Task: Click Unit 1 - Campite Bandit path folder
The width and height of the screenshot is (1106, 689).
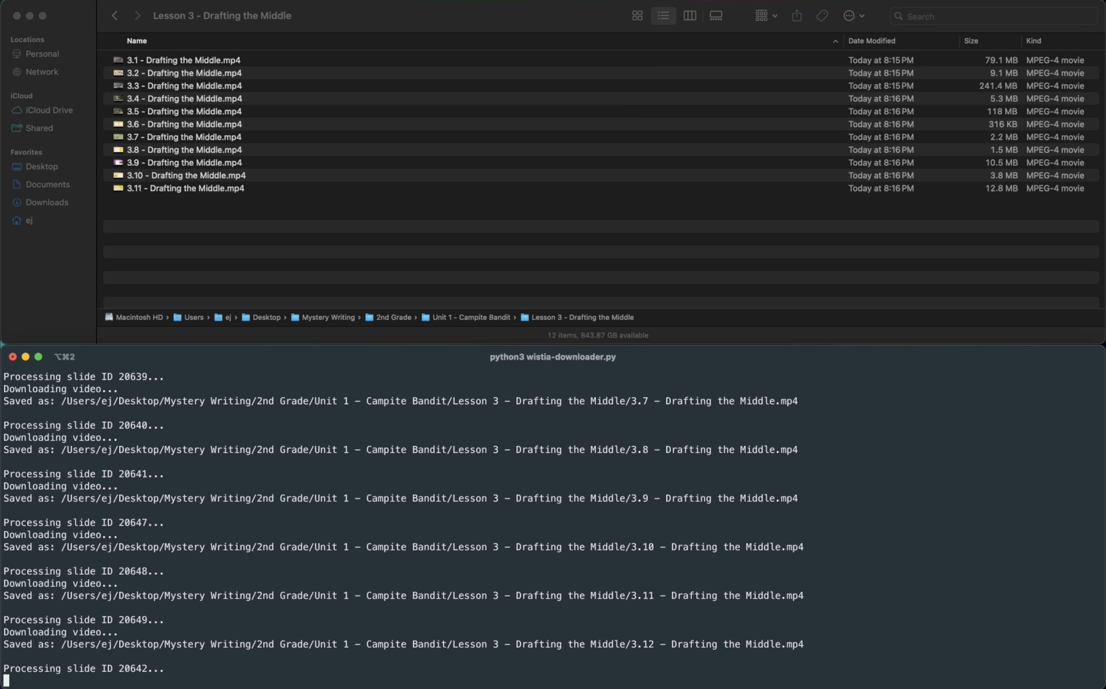Action: tap(471, 317)
